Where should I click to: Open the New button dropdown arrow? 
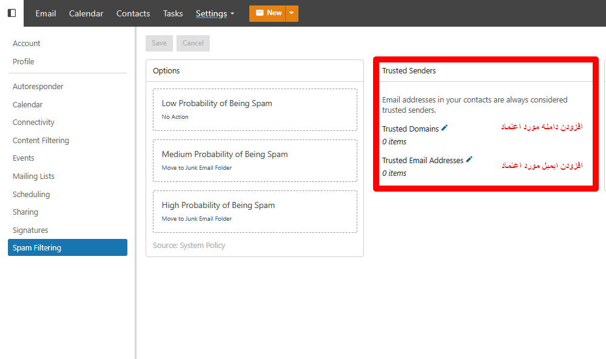tap(292, 13)
